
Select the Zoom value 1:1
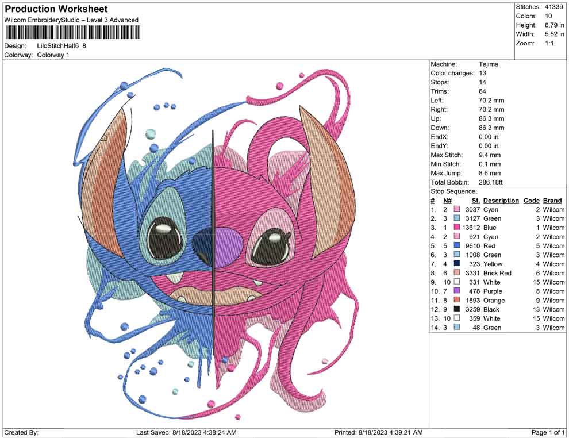549,43
